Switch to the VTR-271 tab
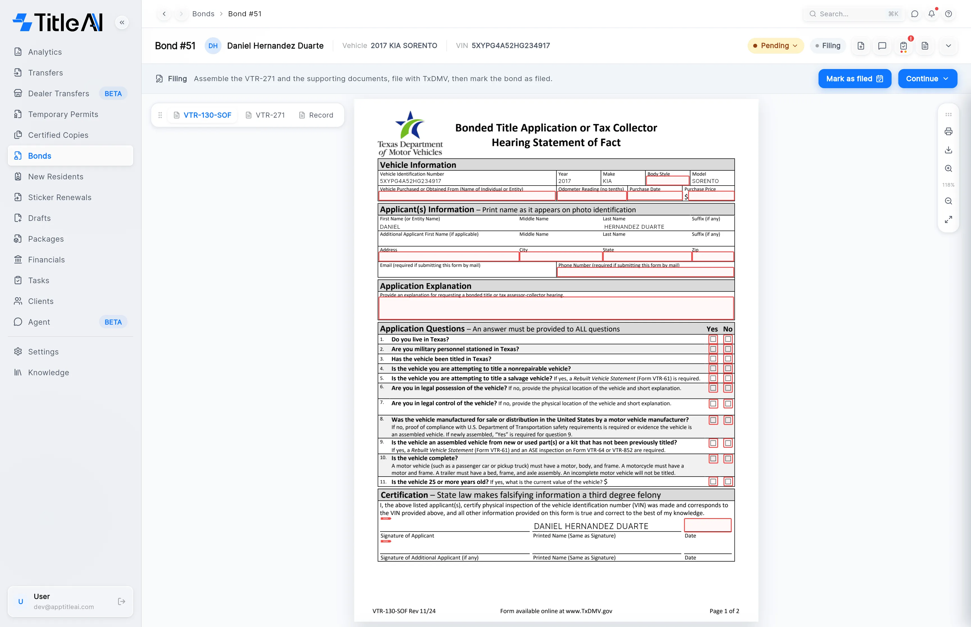 tap(265, 115)
